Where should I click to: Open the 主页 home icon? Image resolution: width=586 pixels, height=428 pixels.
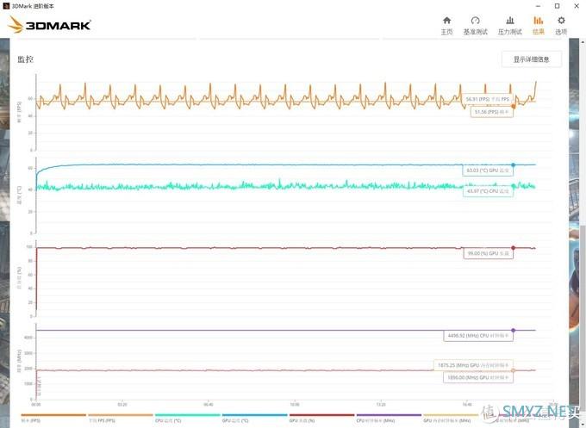tap(446, 21)
